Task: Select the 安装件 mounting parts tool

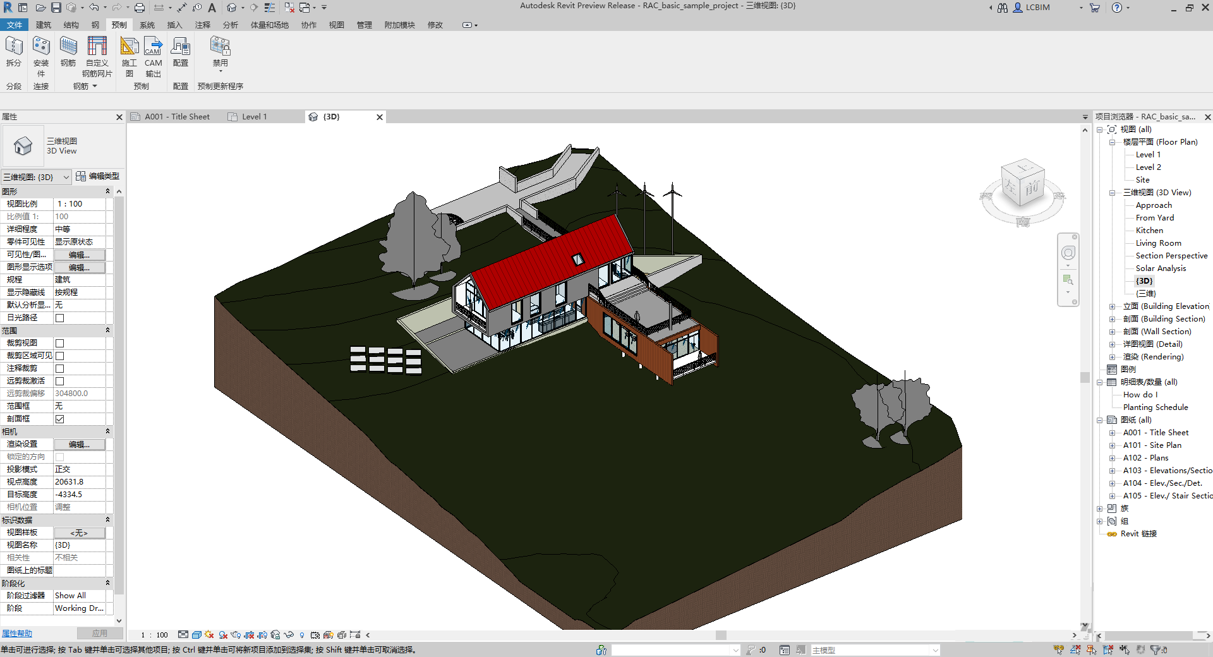Action: [41, 56]
